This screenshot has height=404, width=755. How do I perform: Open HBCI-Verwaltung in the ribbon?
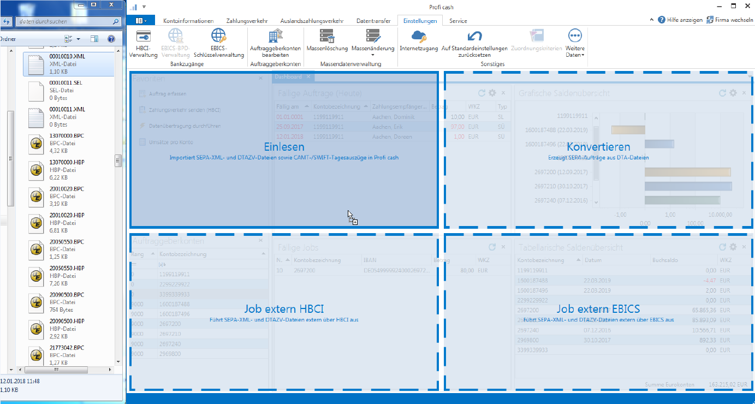144,43
